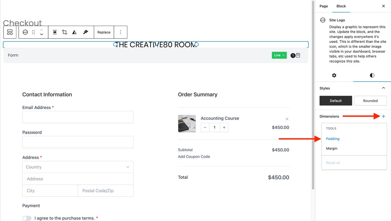Choose Padding from the tools menu

coord(333,139)
